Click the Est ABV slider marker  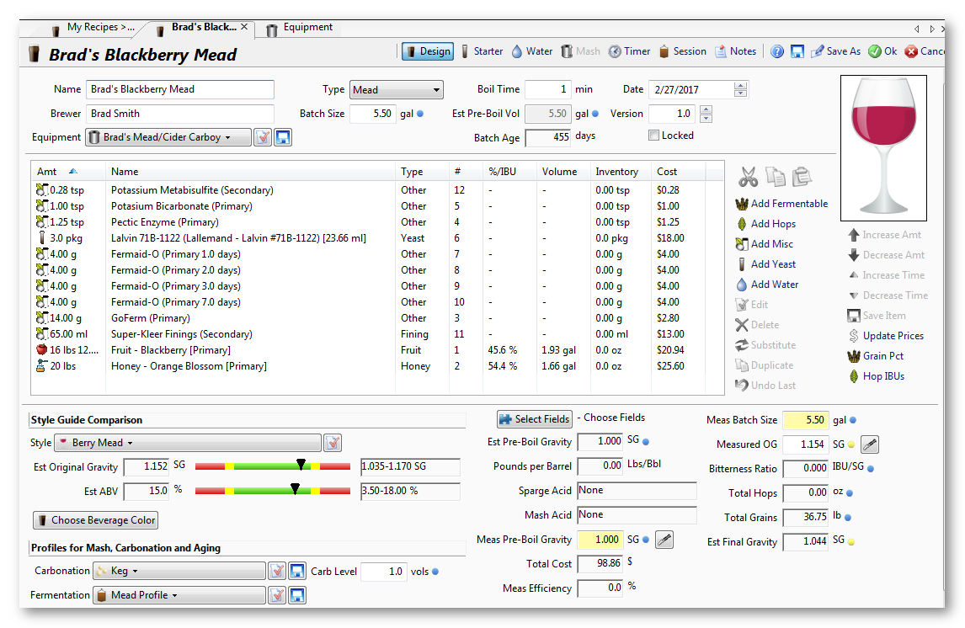296,489
